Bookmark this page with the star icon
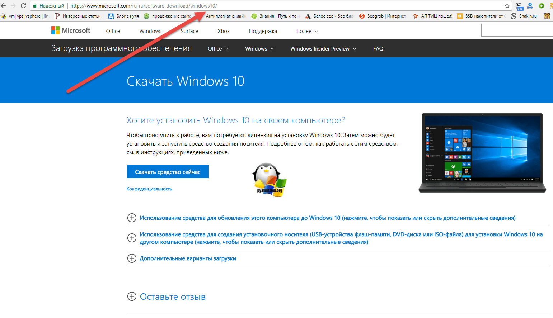The height and width of the screenshot is (318, 553). point(507,6)
